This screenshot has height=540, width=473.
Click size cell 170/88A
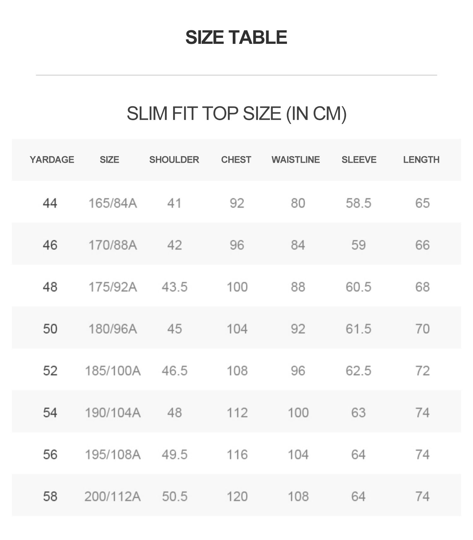[x=113, y=245]
